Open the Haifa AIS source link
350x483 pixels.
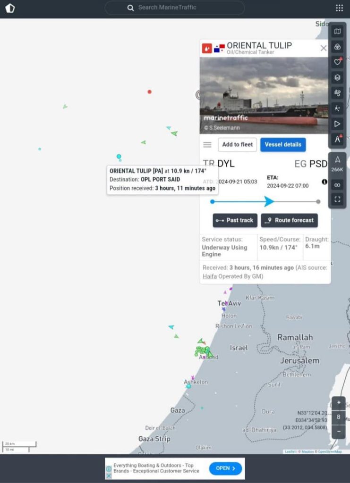(x=210, y=276)
